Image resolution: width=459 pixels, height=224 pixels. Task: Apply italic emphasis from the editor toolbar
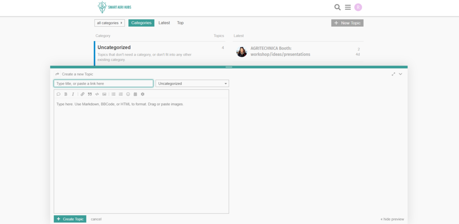tap(73, 94)
